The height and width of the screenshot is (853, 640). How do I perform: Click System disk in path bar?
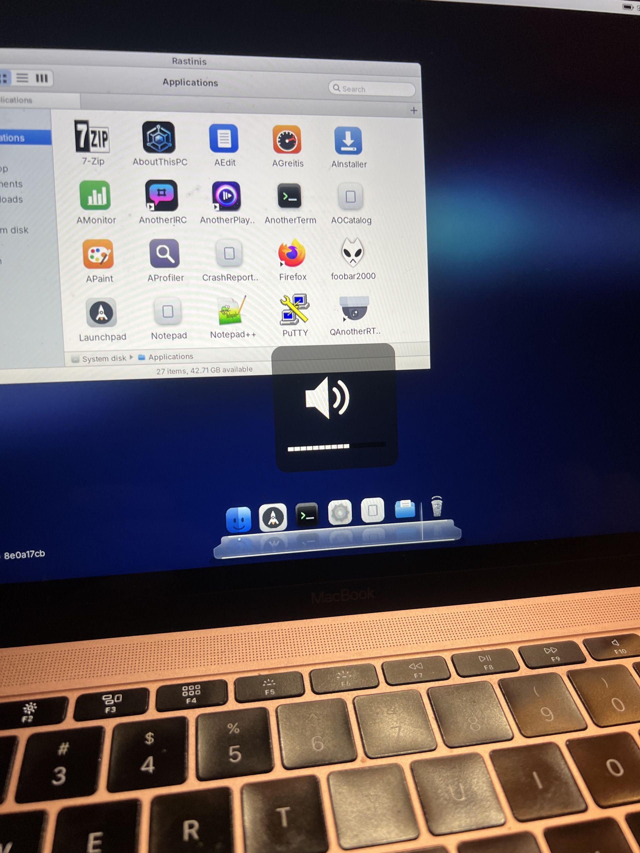100,359
